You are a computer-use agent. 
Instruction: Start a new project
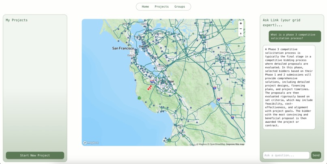pos(35,155)
